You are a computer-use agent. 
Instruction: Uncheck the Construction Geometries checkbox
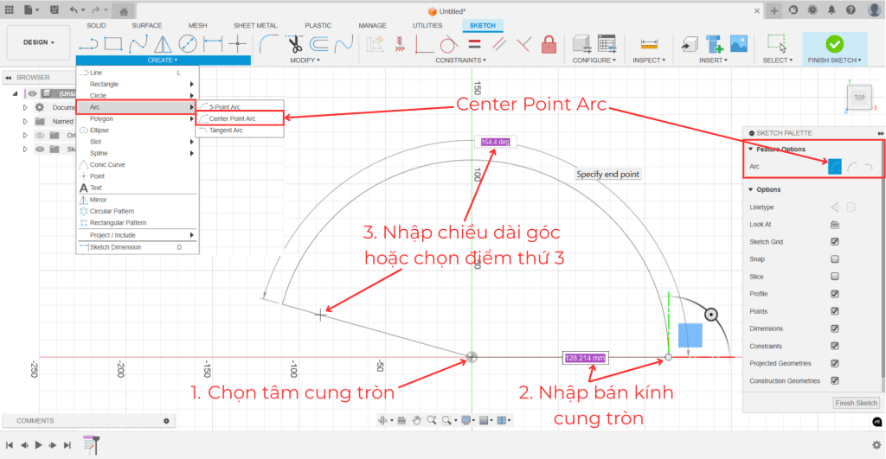[835, 380]
